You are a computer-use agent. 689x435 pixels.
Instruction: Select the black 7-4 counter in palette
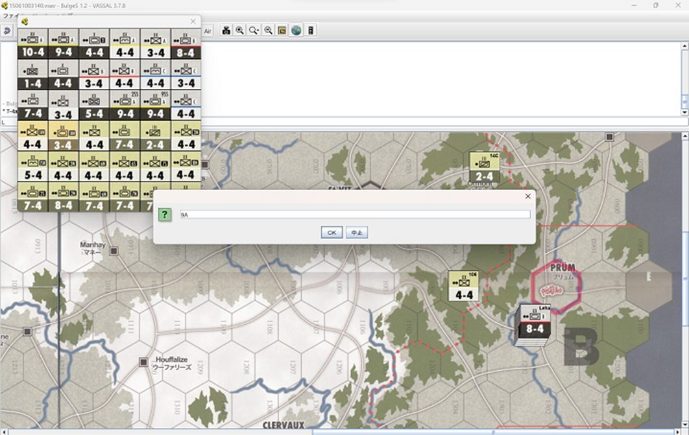coord(33,106)
